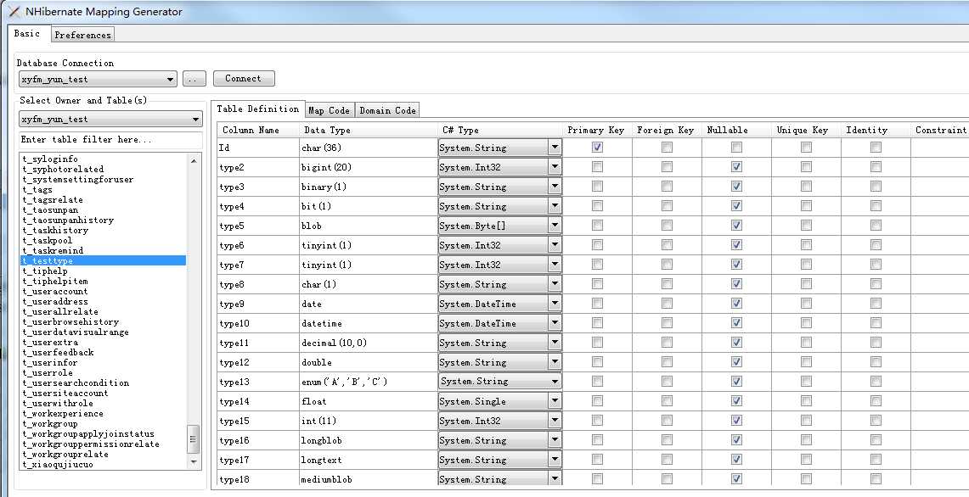
Task: Open C# Type dropdown for type14 row
Action: pos(555,401)
